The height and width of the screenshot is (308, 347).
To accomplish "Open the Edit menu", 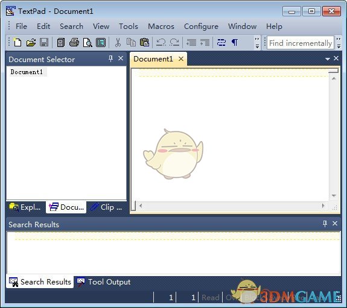I will 43,27.
